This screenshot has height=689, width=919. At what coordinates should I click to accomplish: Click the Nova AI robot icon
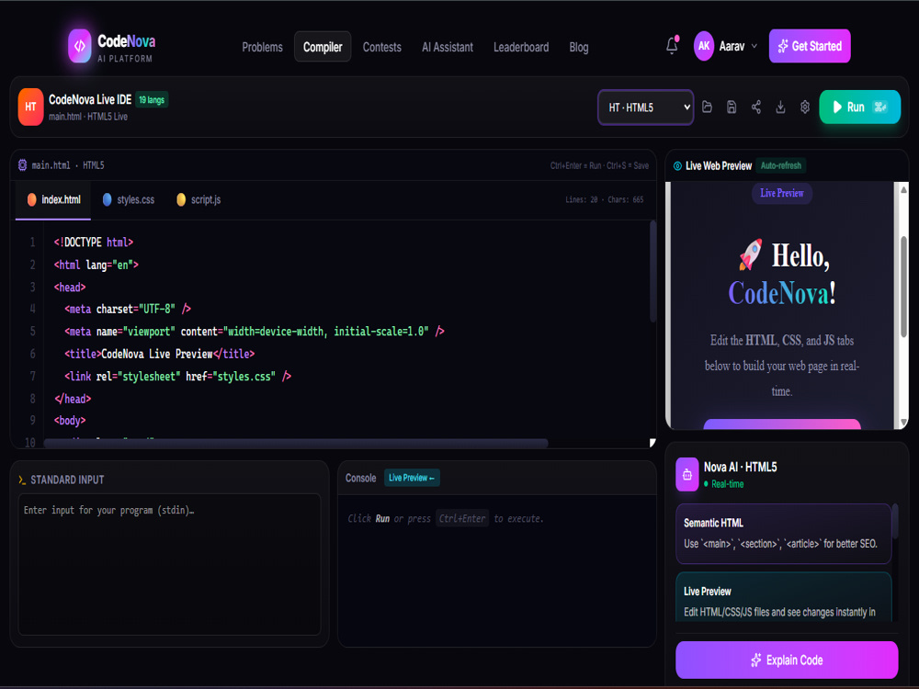(686, 474)
